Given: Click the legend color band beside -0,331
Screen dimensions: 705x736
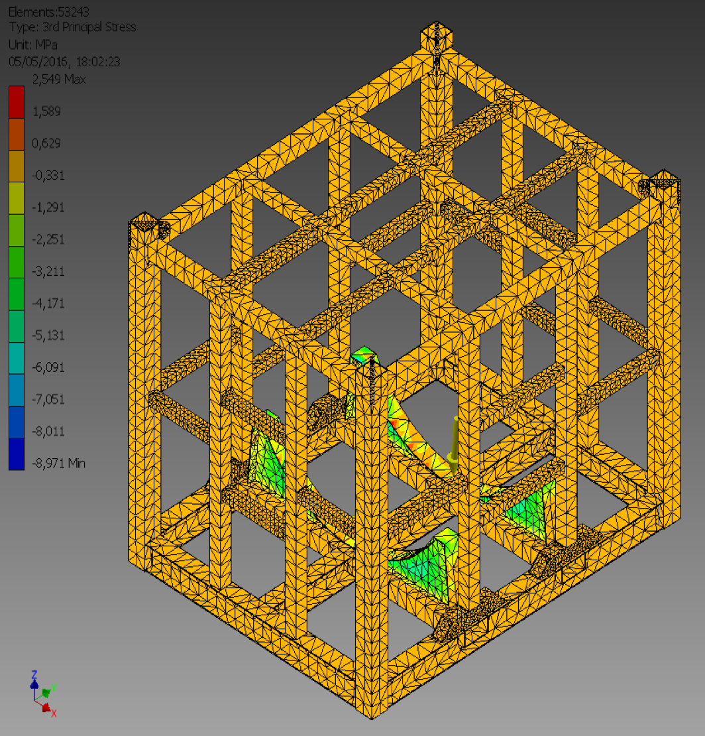Looking at the screenshot, I should [17, 167].
